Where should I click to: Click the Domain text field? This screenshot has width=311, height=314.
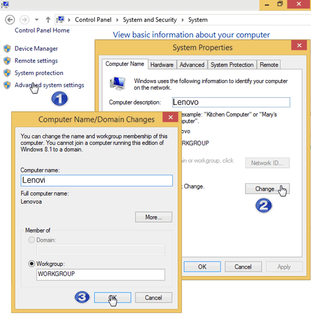101,250
